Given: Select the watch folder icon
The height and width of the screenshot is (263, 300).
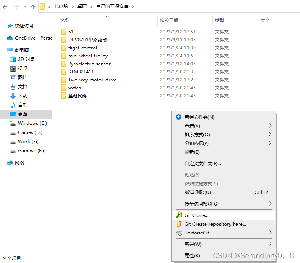Looking at the screenshot, I should click(64, 88).
